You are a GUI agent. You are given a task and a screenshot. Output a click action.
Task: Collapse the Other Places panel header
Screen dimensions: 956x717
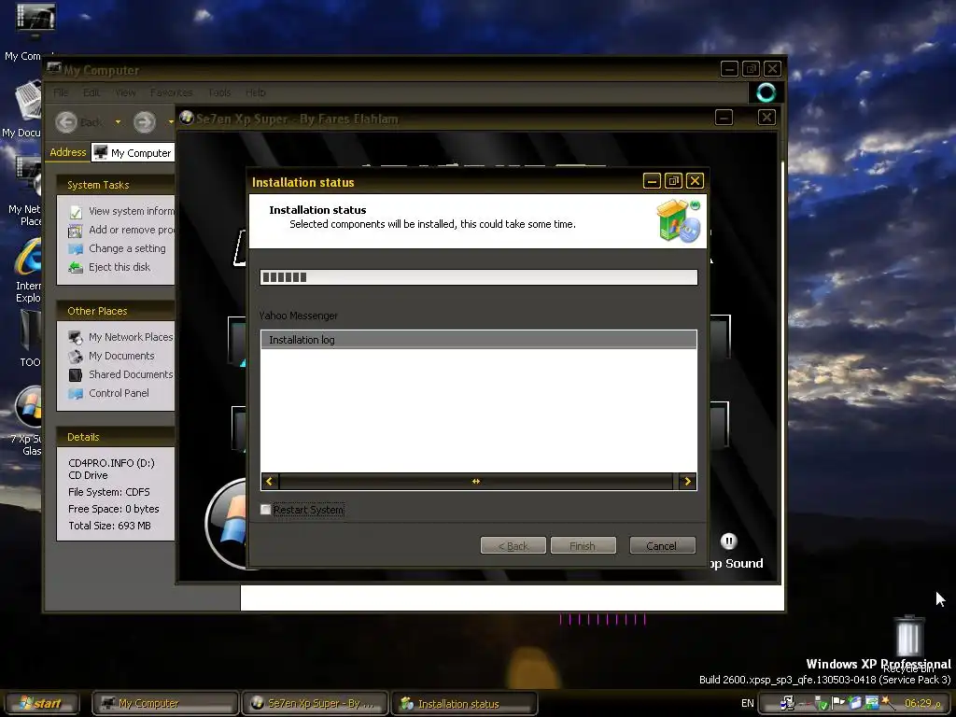coord(115,311)
